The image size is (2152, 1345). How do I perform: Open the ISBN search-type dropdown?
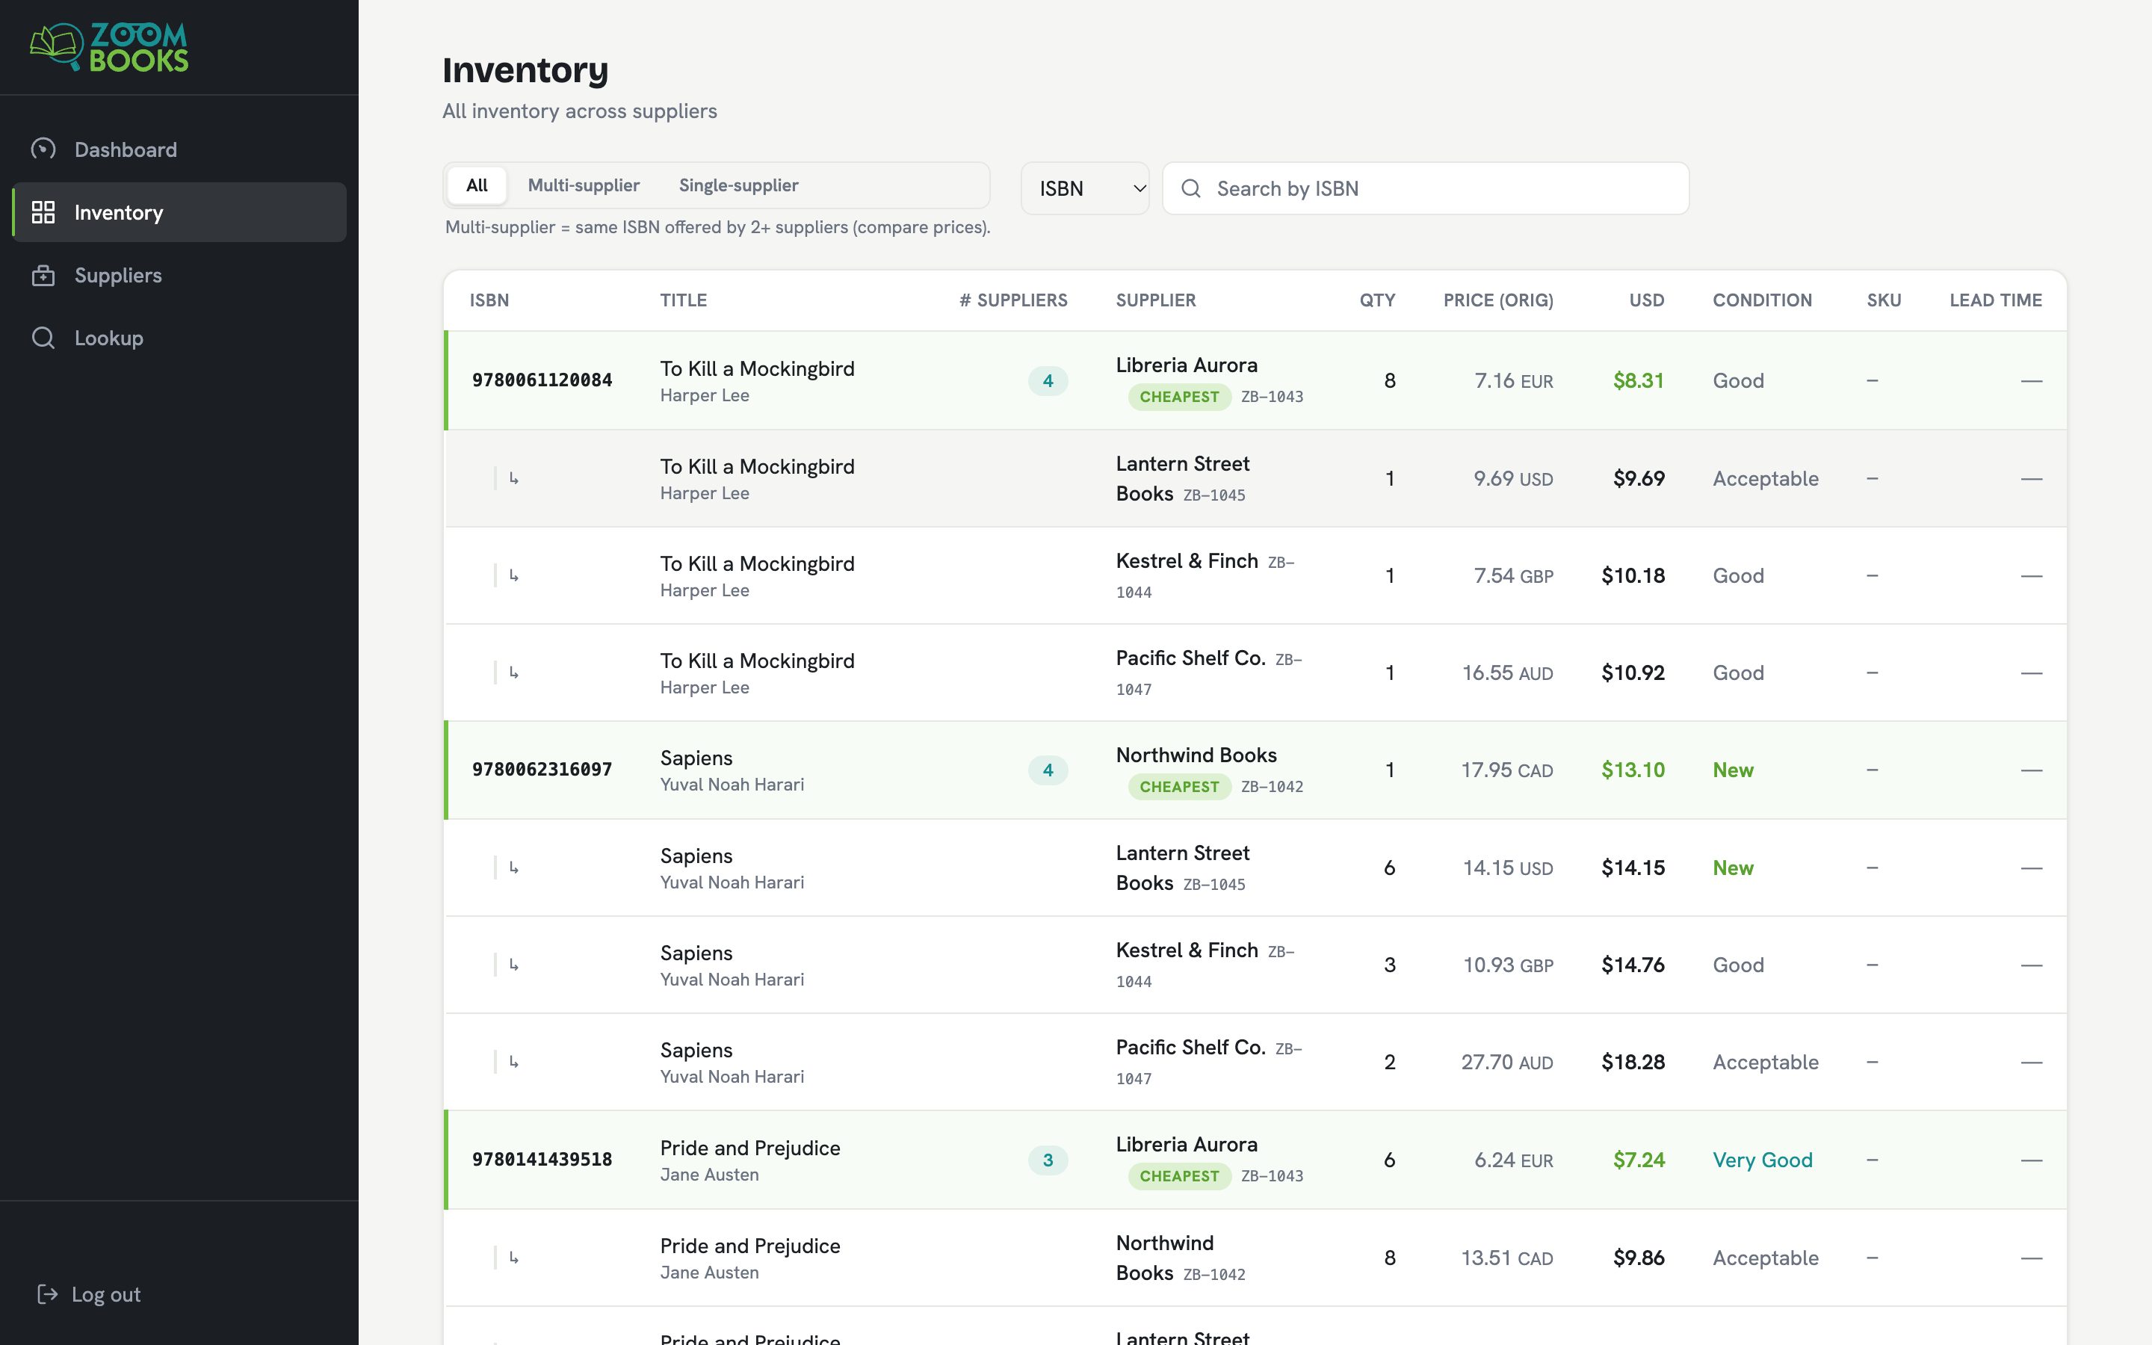1085,188
